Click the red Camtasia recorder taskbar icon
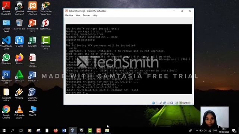The height and width of the screenshot is (134, 239). tap(99, 131)
